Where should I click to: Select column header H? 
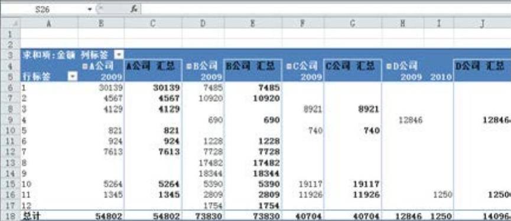click(x=403, y=24)
